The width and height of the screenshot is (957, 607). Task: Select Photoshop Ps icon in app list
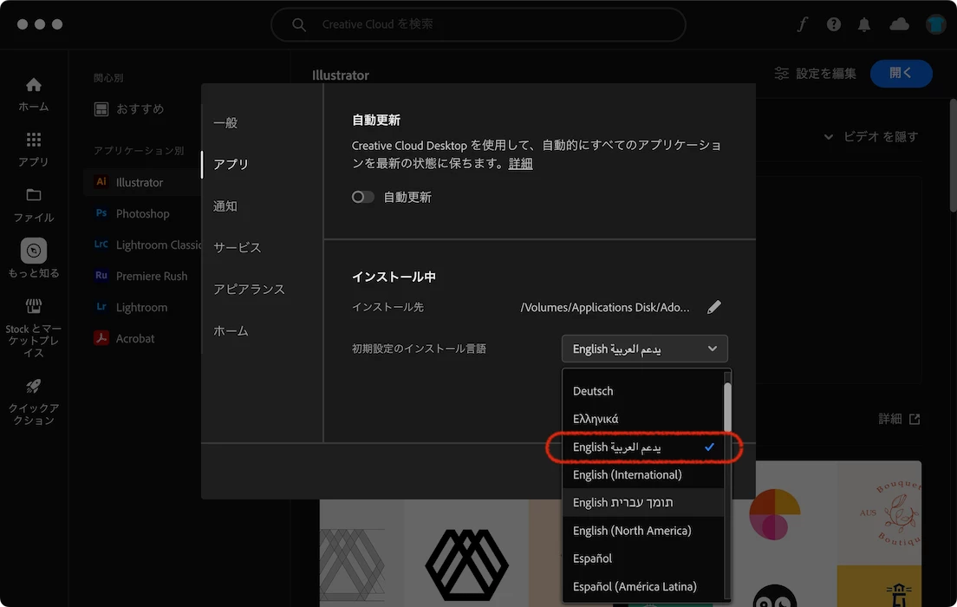tap(101, 213)
